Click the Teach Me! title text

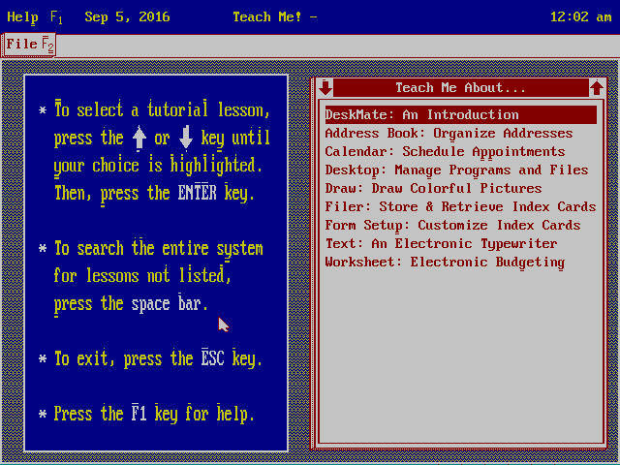[x=267, y=17]
